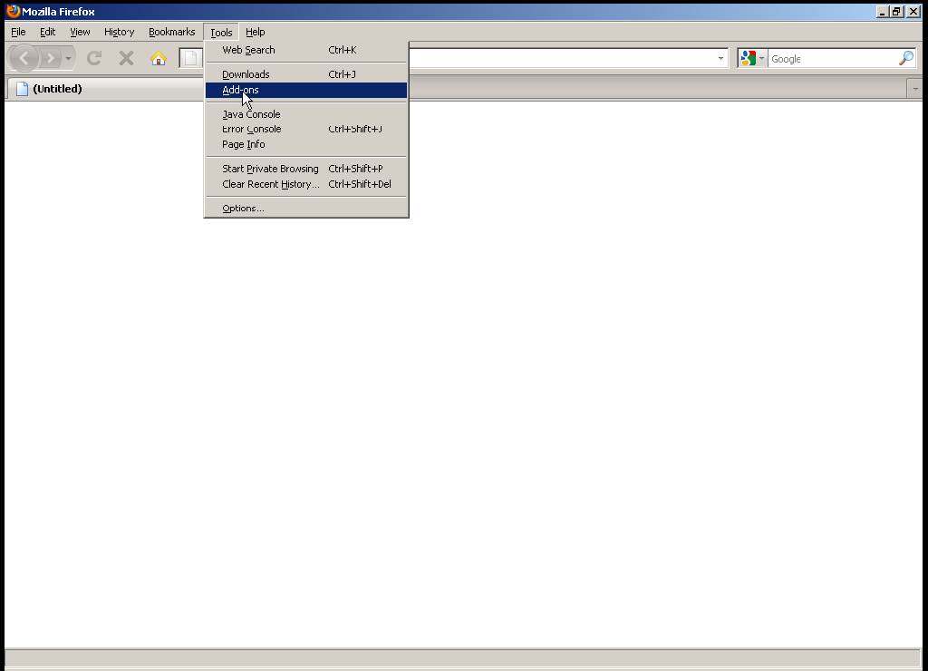Open the Help menu
Screen dimensions: 928x671
click(255, 32)
